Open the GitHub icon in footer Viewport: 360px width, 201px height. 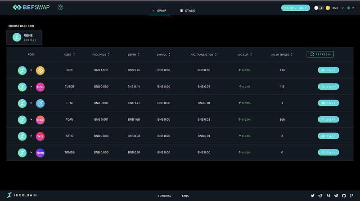point(344,196)
